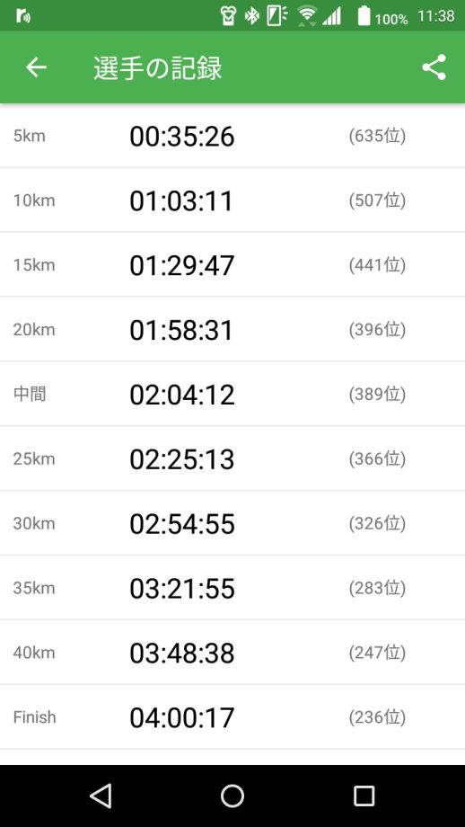Tap the back arrow in header

[x=36, y=67]
